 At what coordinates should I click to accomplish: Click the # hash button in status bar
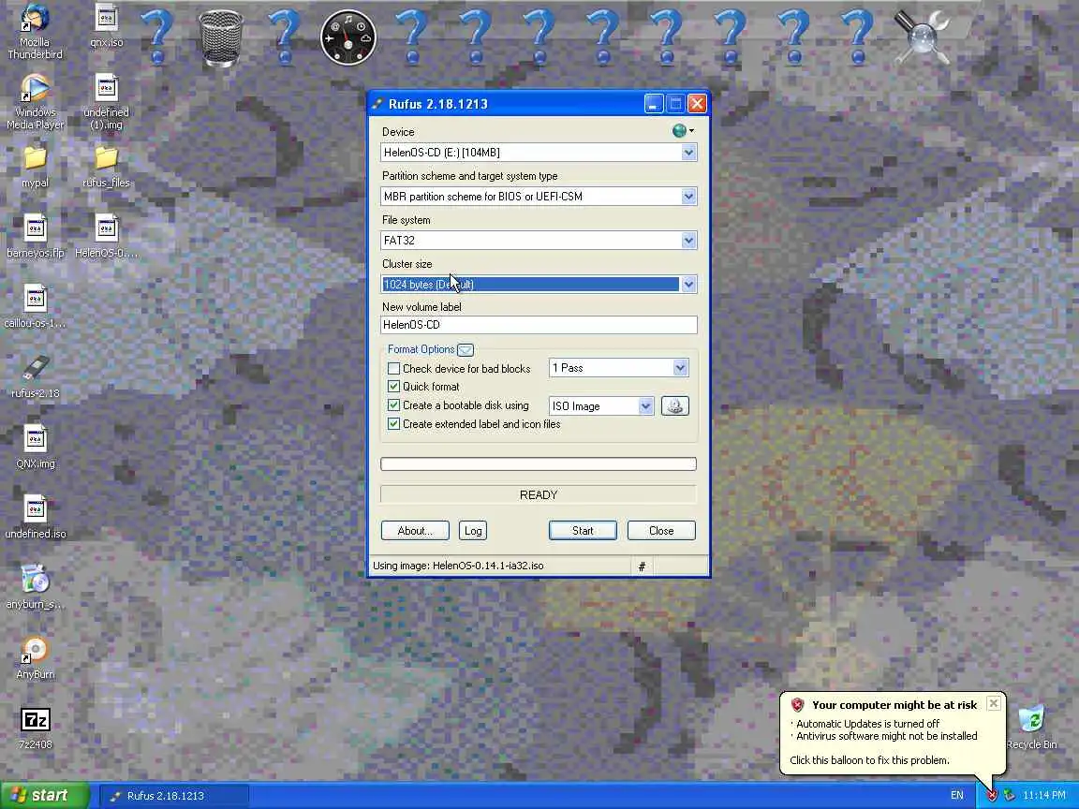pyautogui.click(x=642, y=566)
